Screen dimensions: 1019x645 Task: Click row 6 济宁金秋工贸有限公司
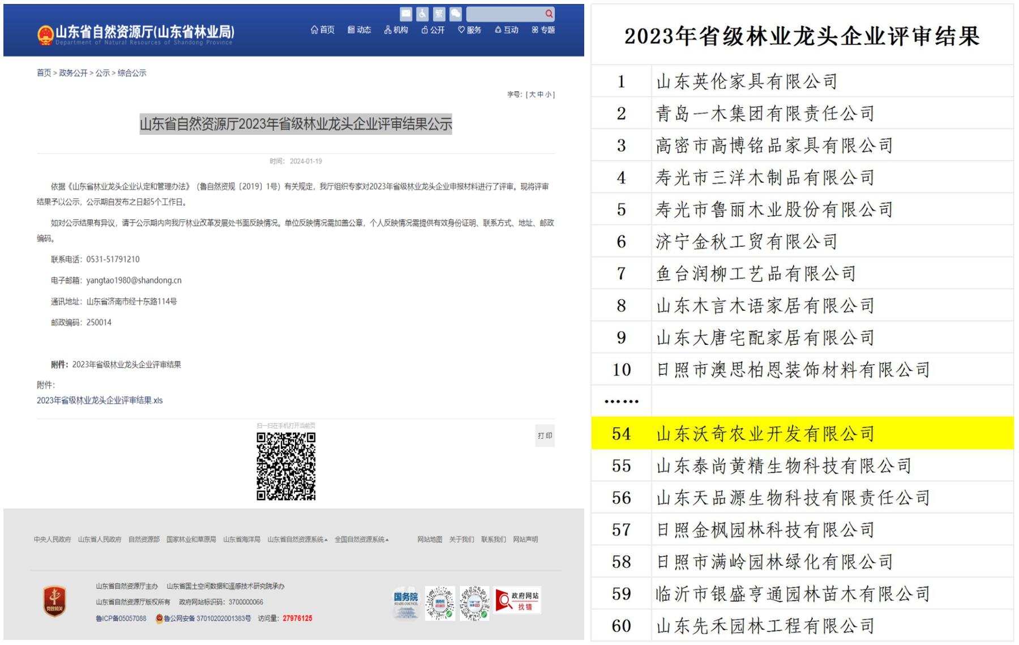(803, 241)
